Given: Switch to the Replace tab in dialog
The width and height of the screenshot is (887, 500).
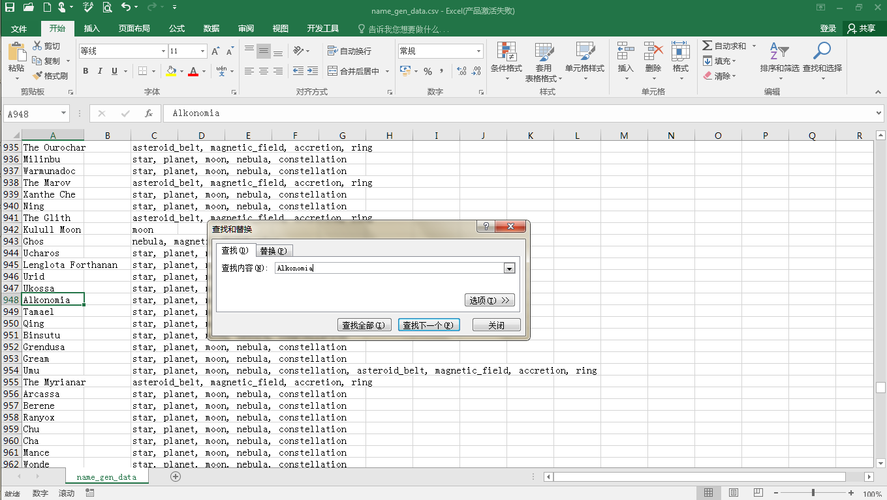Looking at the screenshot, I should click(x=273, y=251).
